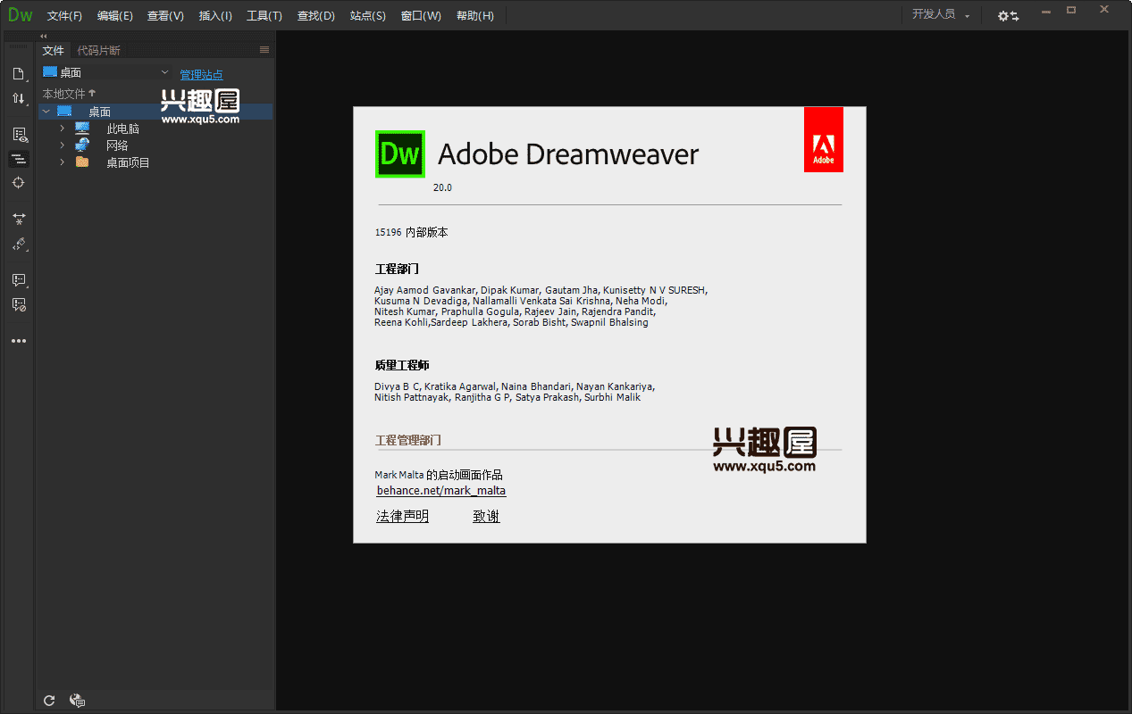Click the 管理站点 link
Screen dimensions: 1132x714
201,75
